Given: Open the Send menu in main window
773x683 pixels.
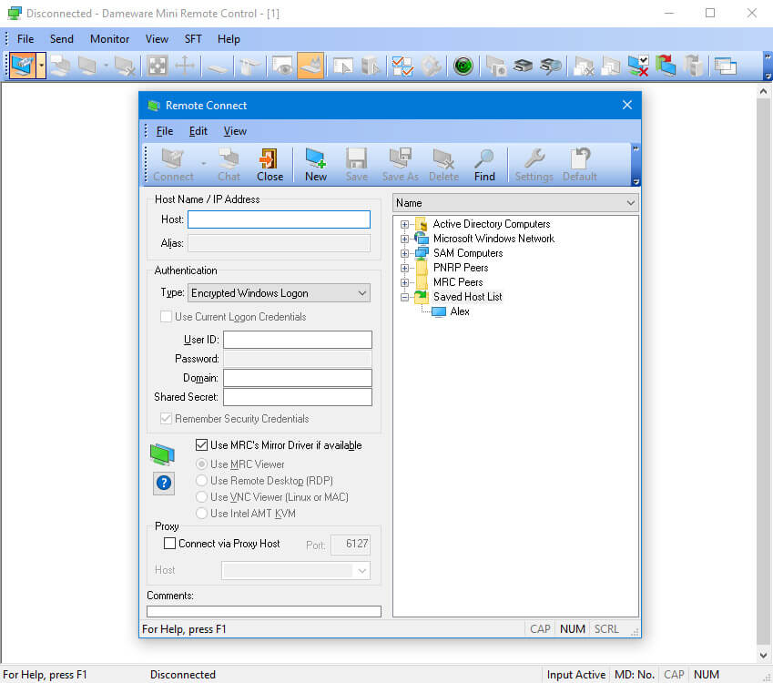Looking at the screenshot, I should coord(62,39).
